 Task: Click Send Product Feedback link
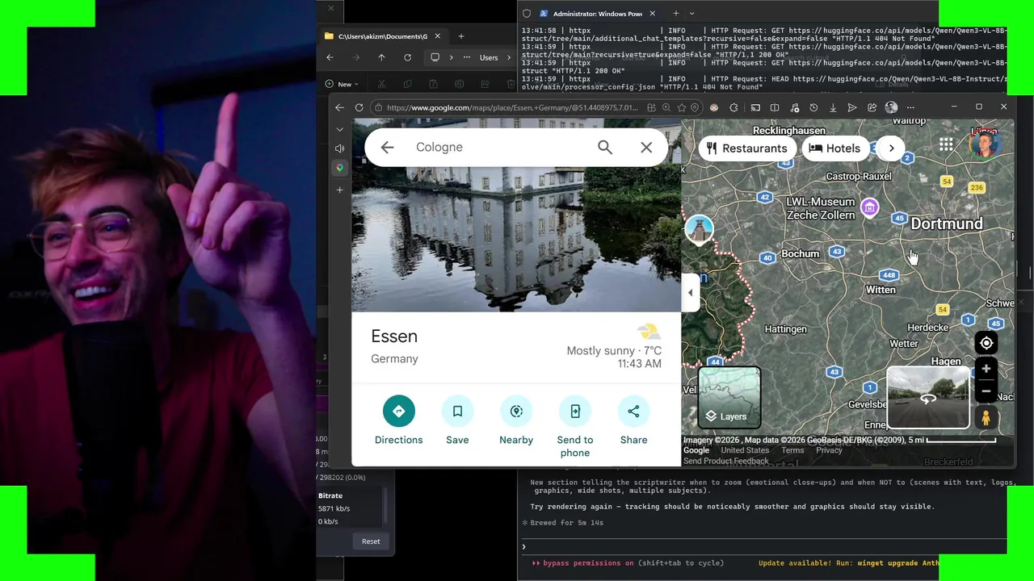(726, 462)
